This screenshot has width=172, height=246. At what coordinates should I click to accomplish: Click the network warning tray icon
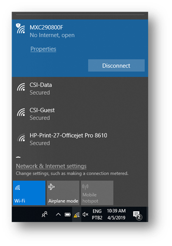click(77, 214)
